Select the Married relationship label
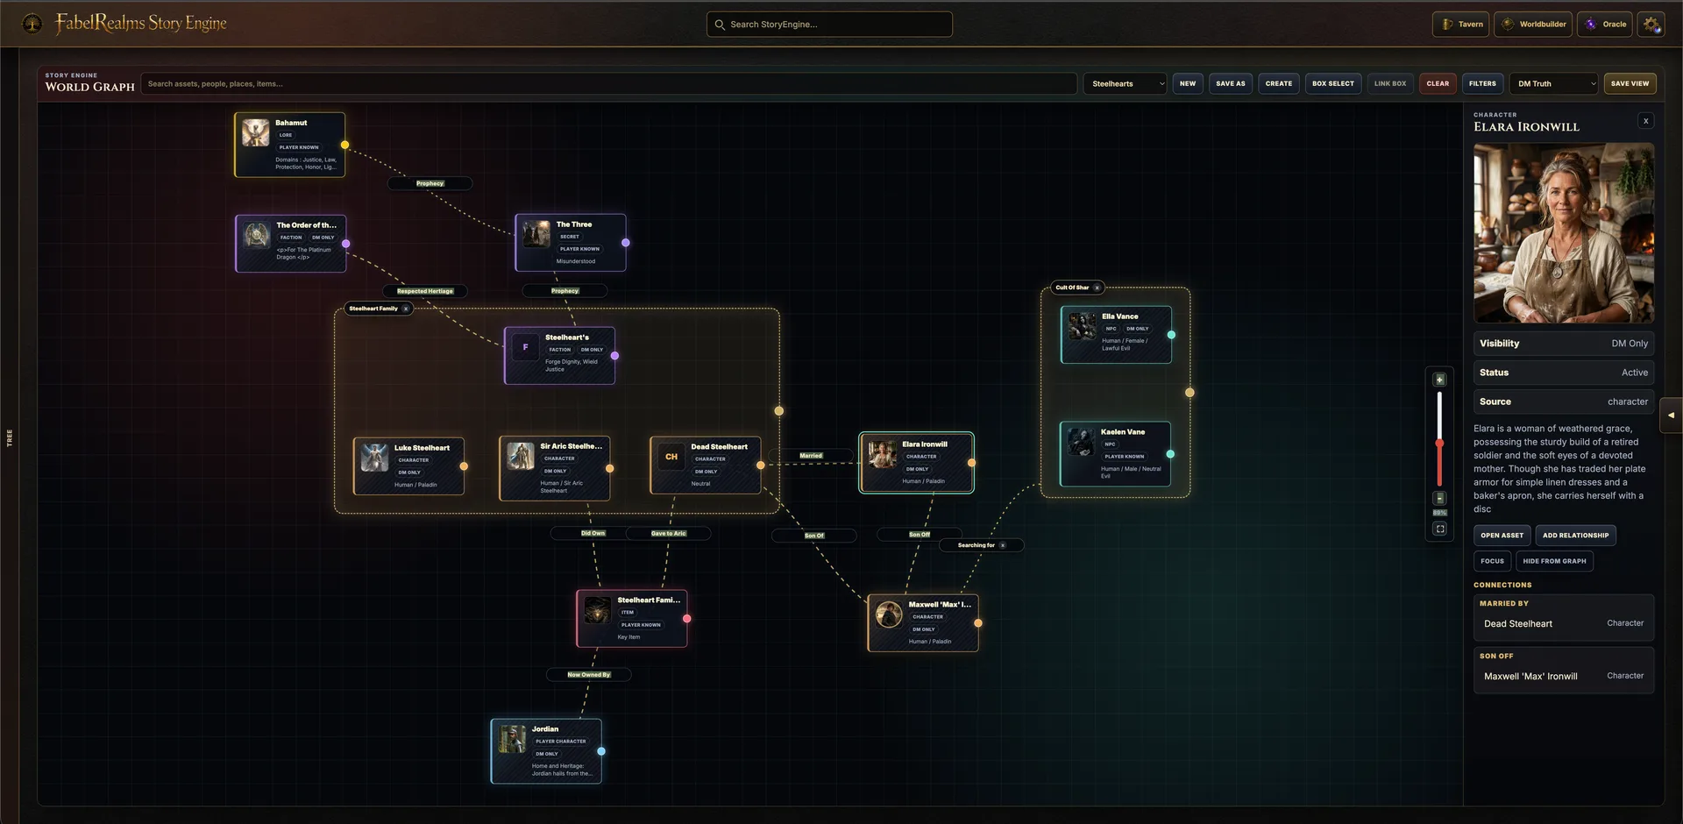 pos(811,456)
